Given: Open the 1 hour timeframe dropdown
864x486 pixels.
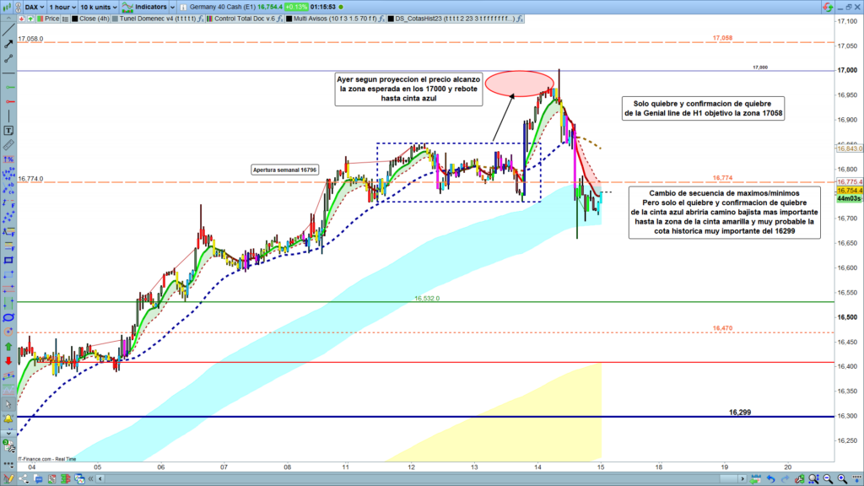Looking at the screenshot, I should point(64,6).
